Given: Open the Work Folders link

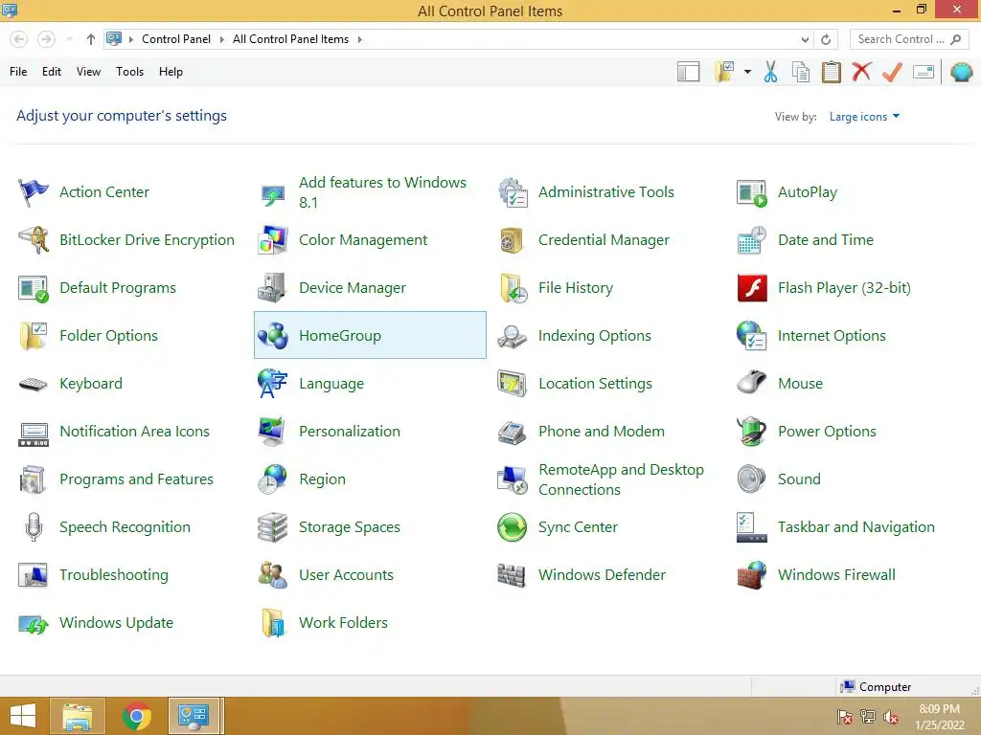Looking at the screenshot, I should 343,623.
